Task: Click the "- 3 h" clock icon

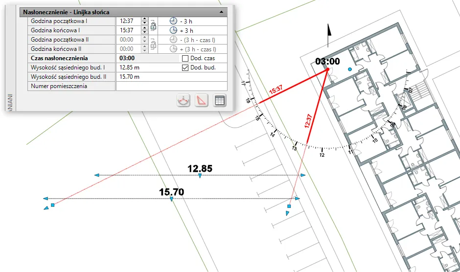Action: coord(173,21)
